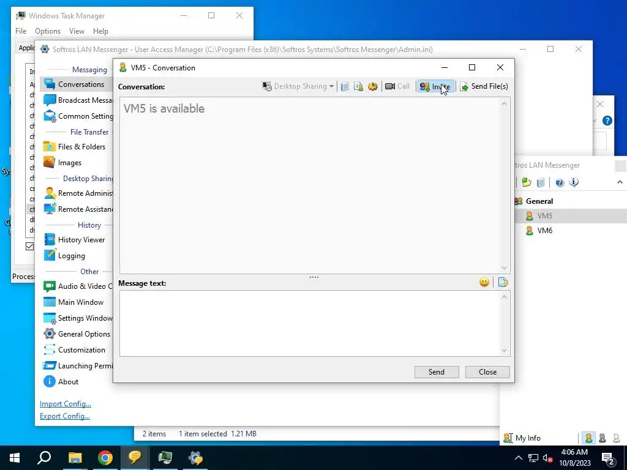
Task: Click the paint palette icon in conversation toolbar
Action: coord(373,86)
